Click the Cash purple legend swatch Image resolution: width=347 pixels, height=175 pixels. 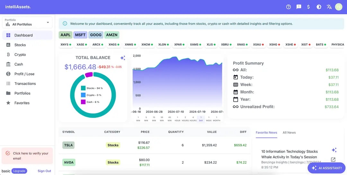tap(83, 102)
